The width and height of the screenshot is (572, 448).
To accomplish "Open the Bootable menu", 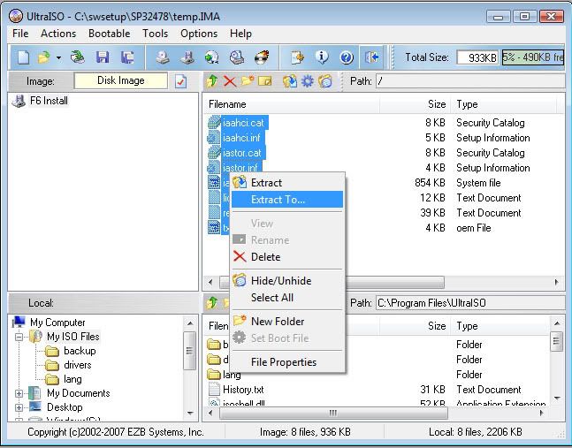I will (110, 34).
